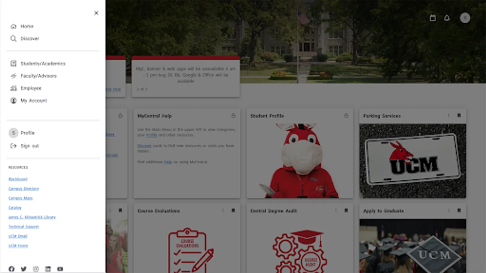Close the side navigation menu
This screenshot has width=486, height=273.
point(96,13)
